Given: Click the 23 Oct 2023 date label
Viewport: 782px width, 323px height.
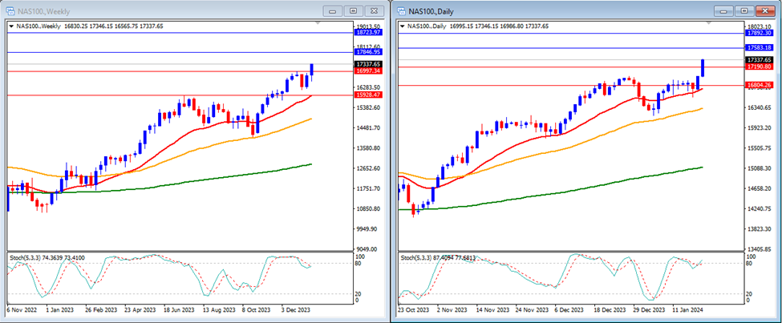Looking at the screenshot, I should 412,310.
